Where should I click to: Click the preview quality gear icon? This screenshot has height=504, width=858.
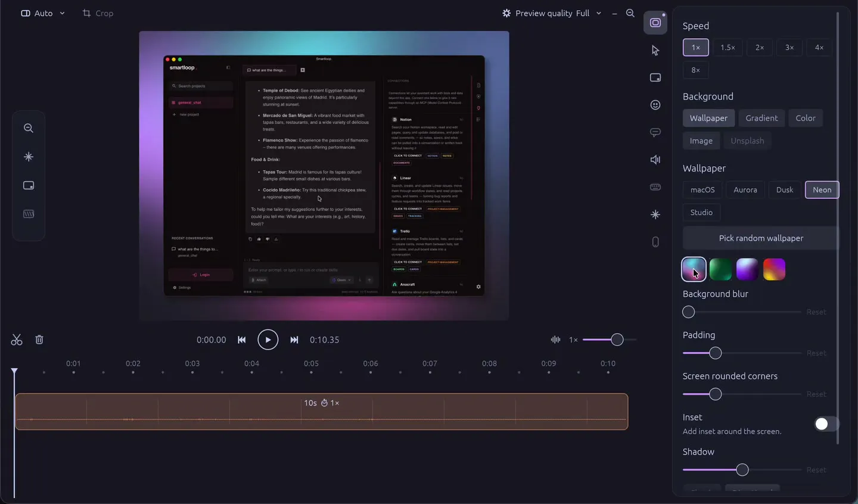(506, 13)
